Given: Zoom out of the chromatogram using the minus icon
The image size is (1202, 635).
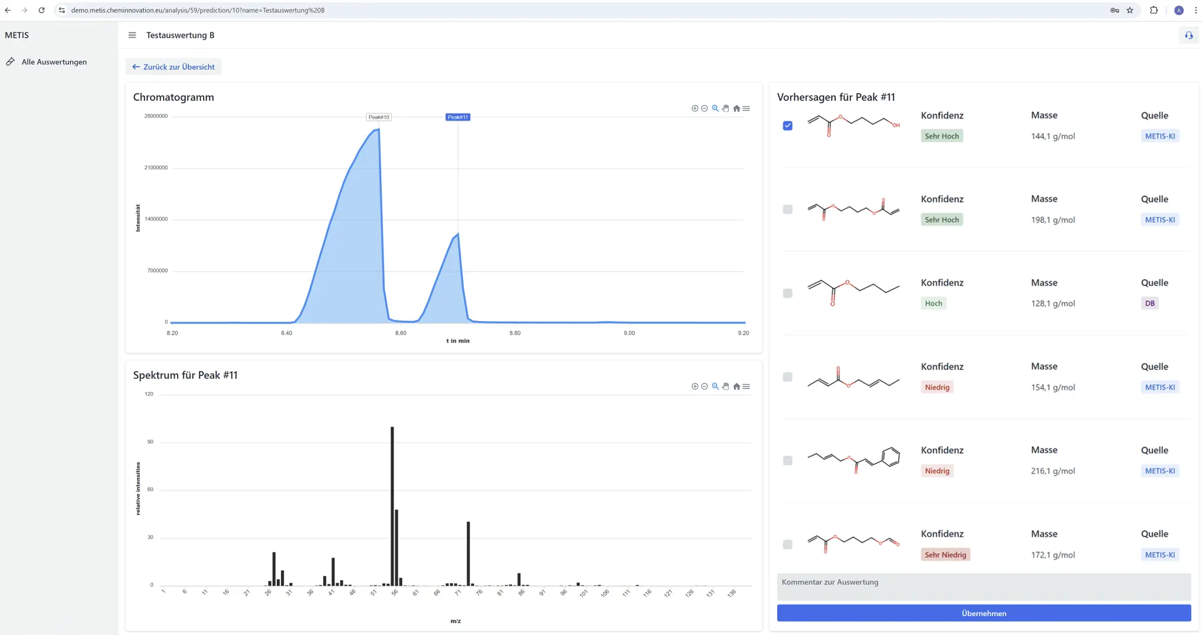Looking at the screenshot, I should click(705, 108).
